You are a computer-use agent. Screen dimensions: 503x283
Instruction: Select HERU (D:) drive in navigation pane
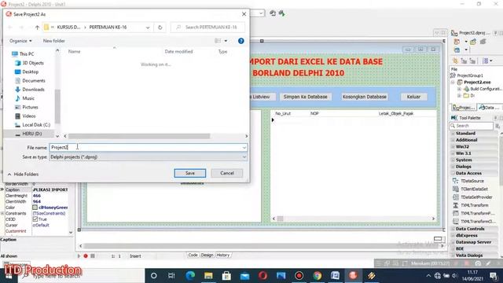click(x=31, y=134)
